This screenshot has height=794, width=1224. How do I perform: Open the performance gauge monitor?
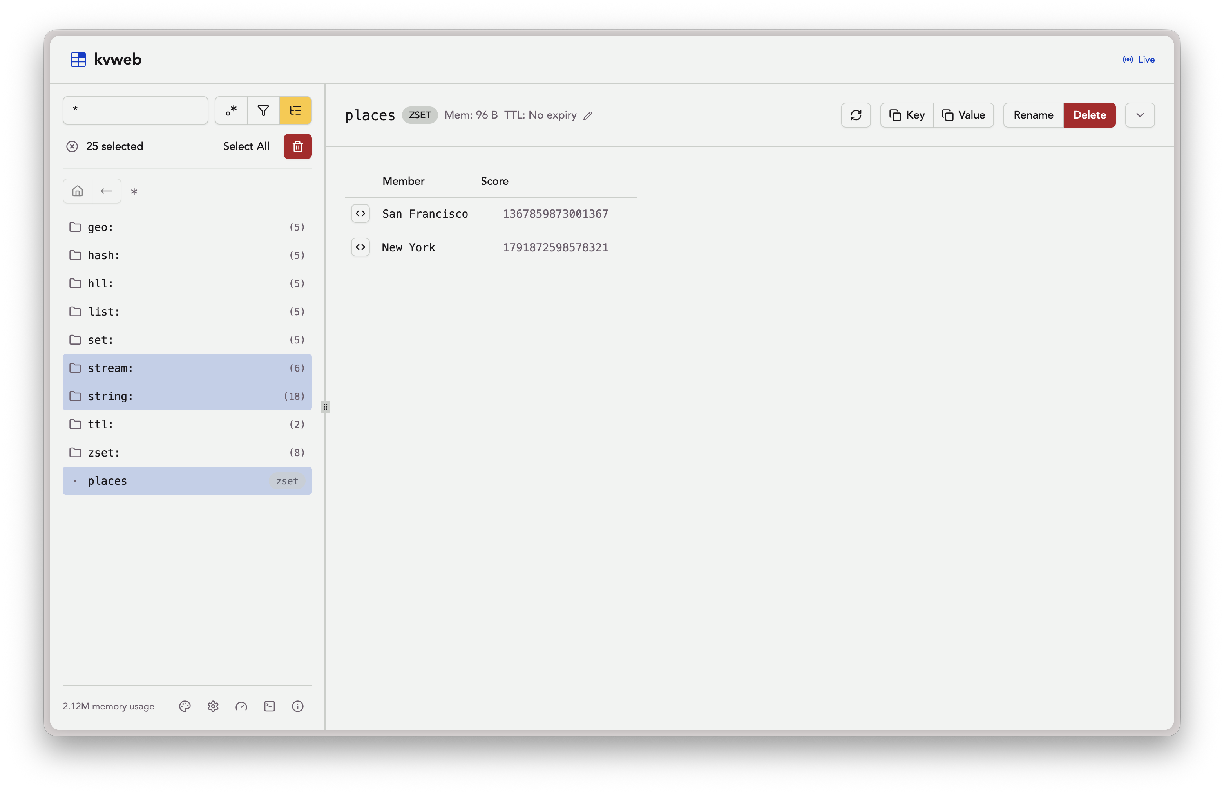[241, 706]
